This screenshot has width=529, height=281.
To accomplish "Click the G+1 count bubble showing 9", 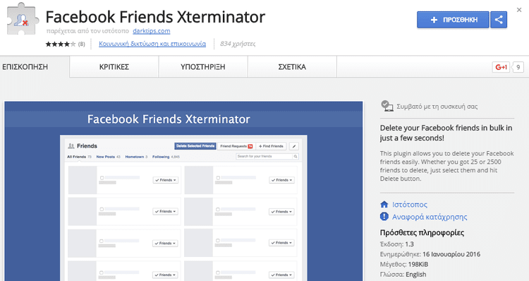I will click(518, 67).
